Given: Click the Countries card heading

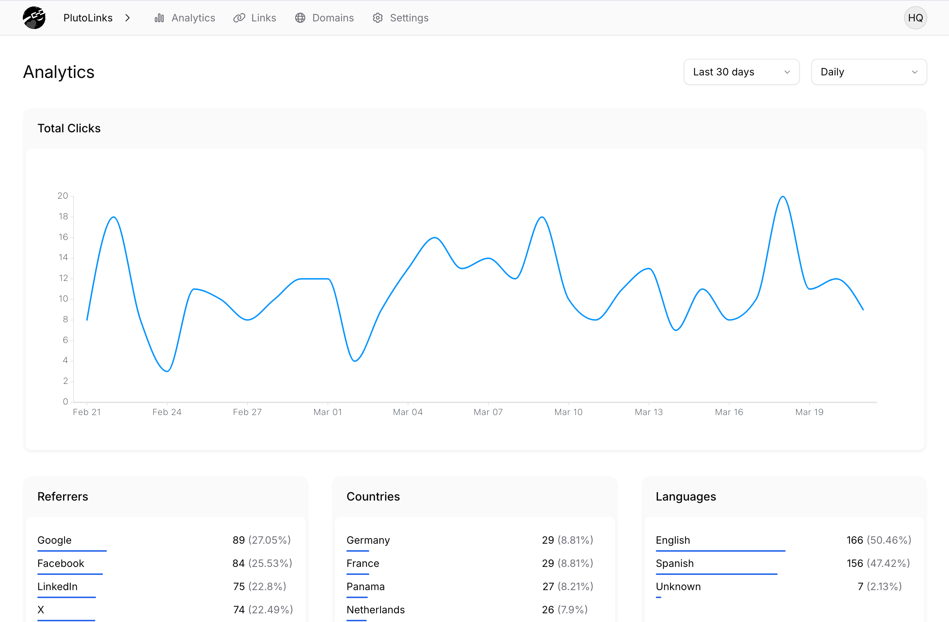Looking at the screenshot, I should (373, 496).
